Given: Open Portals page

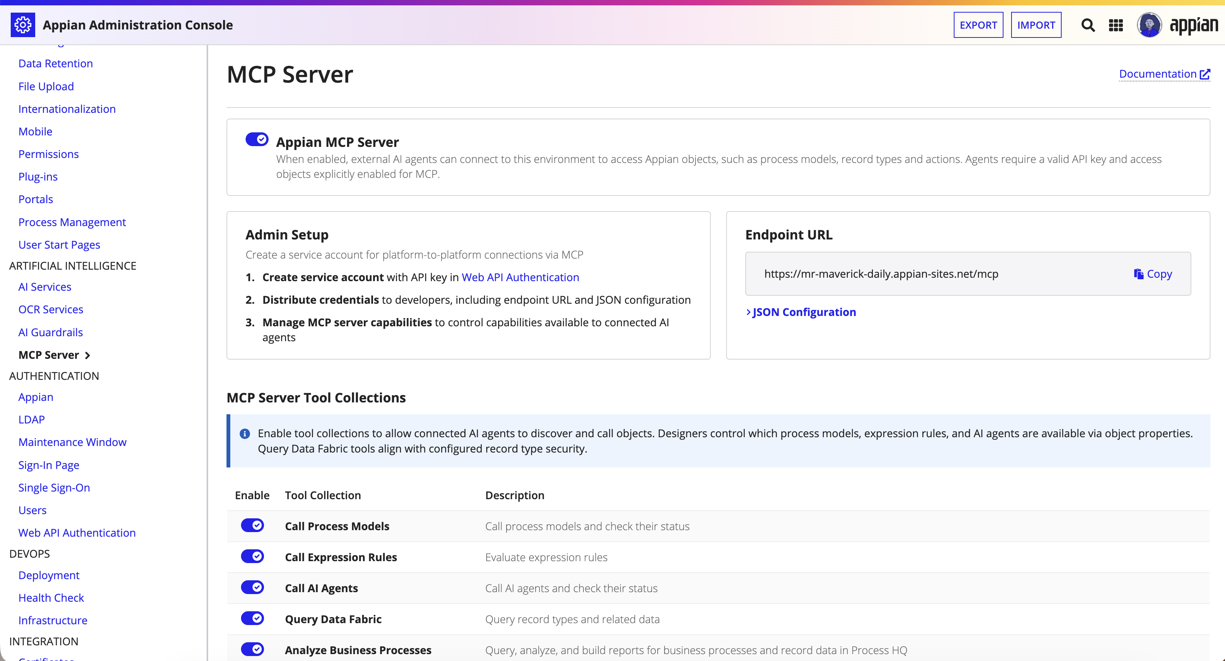Looking at the screenshot, I should point(36,199).
